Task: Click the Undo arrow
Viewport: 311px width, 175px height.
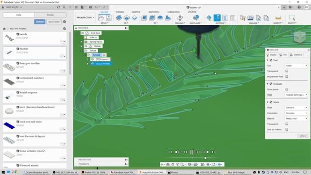Action: click(96, 7)
